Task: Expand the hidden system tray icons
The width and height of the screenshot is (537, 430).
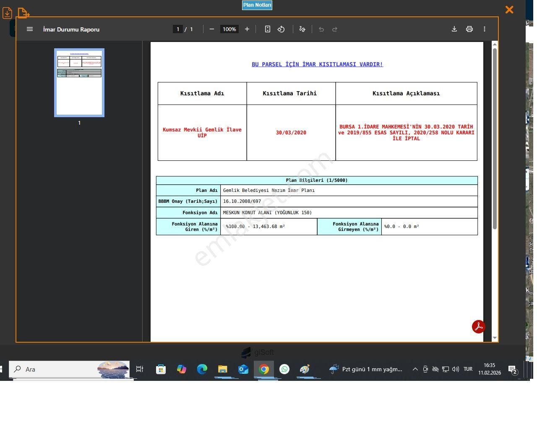Action: [415, 370]
